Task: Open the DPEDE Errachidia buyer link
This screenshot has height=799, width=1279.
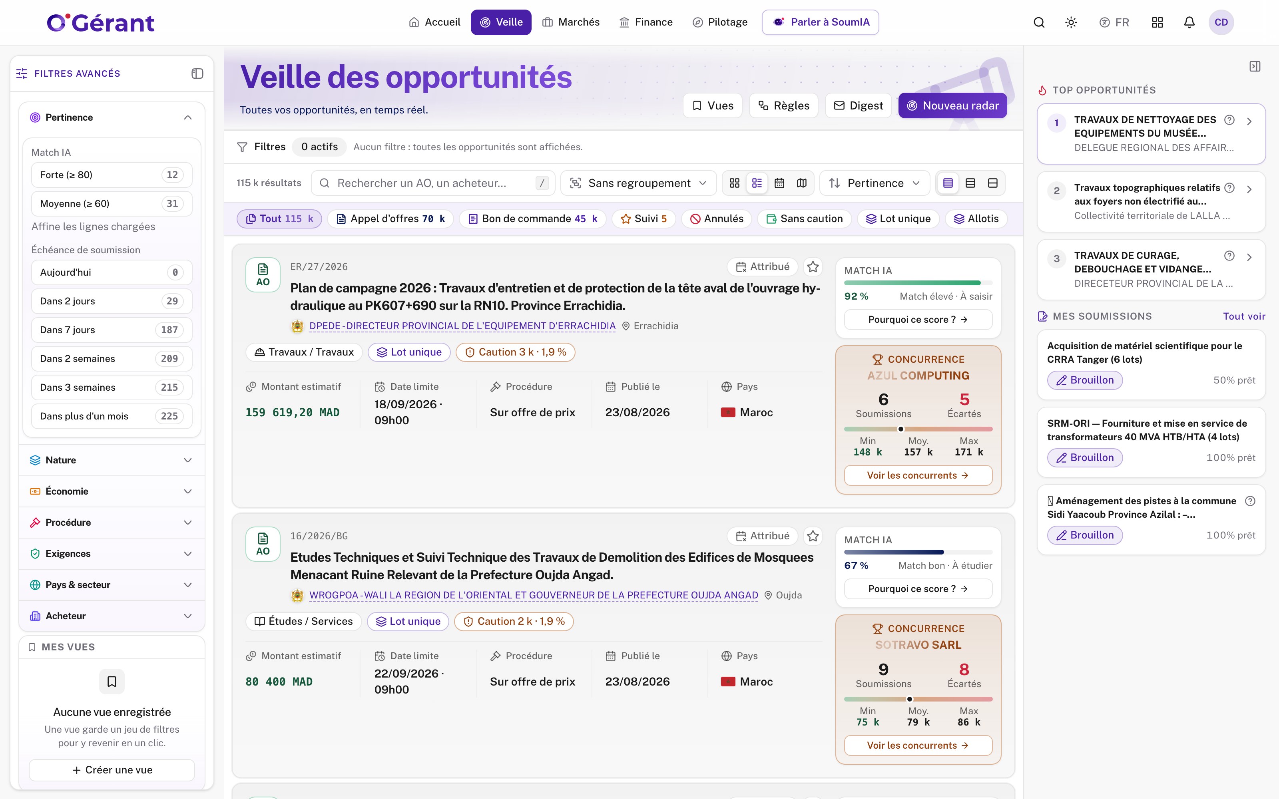Action: [462, 326]
